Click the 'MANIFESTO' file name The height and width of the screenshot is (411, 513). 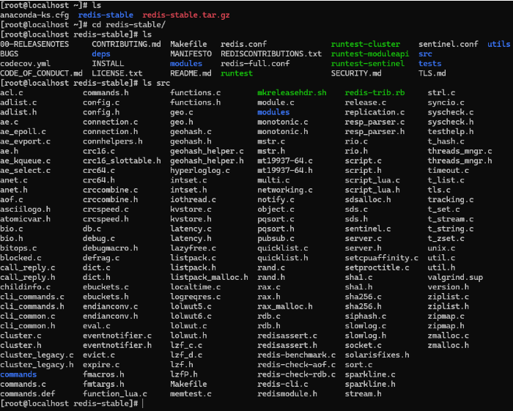point(191,53)
